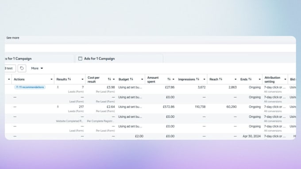Click the Per Complete Registr... label
This screenshot has width=301, height=169.
100,121
